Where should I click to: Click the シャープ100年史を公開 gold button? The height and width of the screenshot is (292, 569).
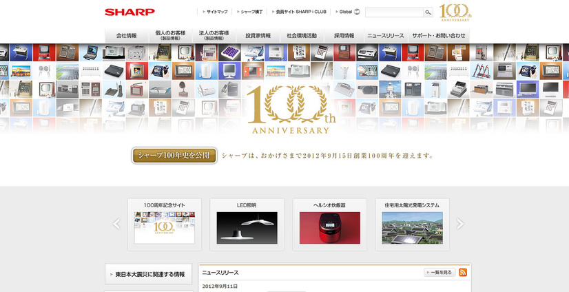pos(174,156)
